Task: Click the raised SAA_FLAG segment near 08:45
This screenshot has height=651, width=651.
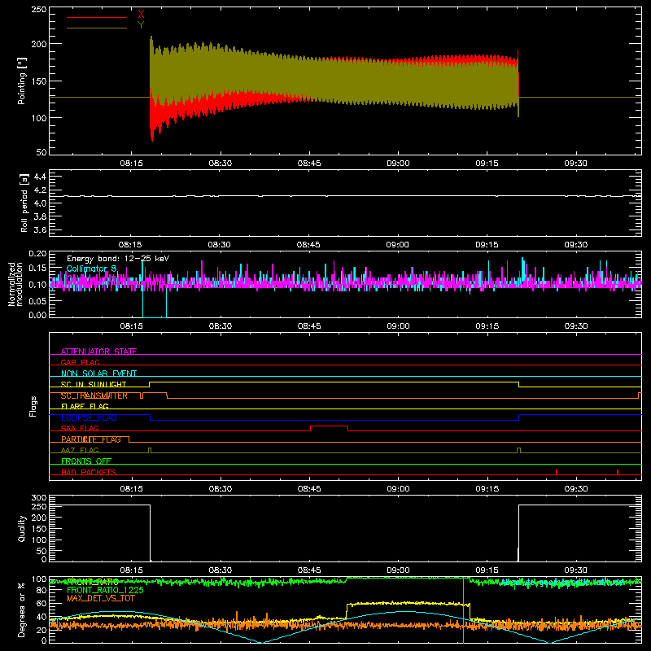Action: coord(330,426)
